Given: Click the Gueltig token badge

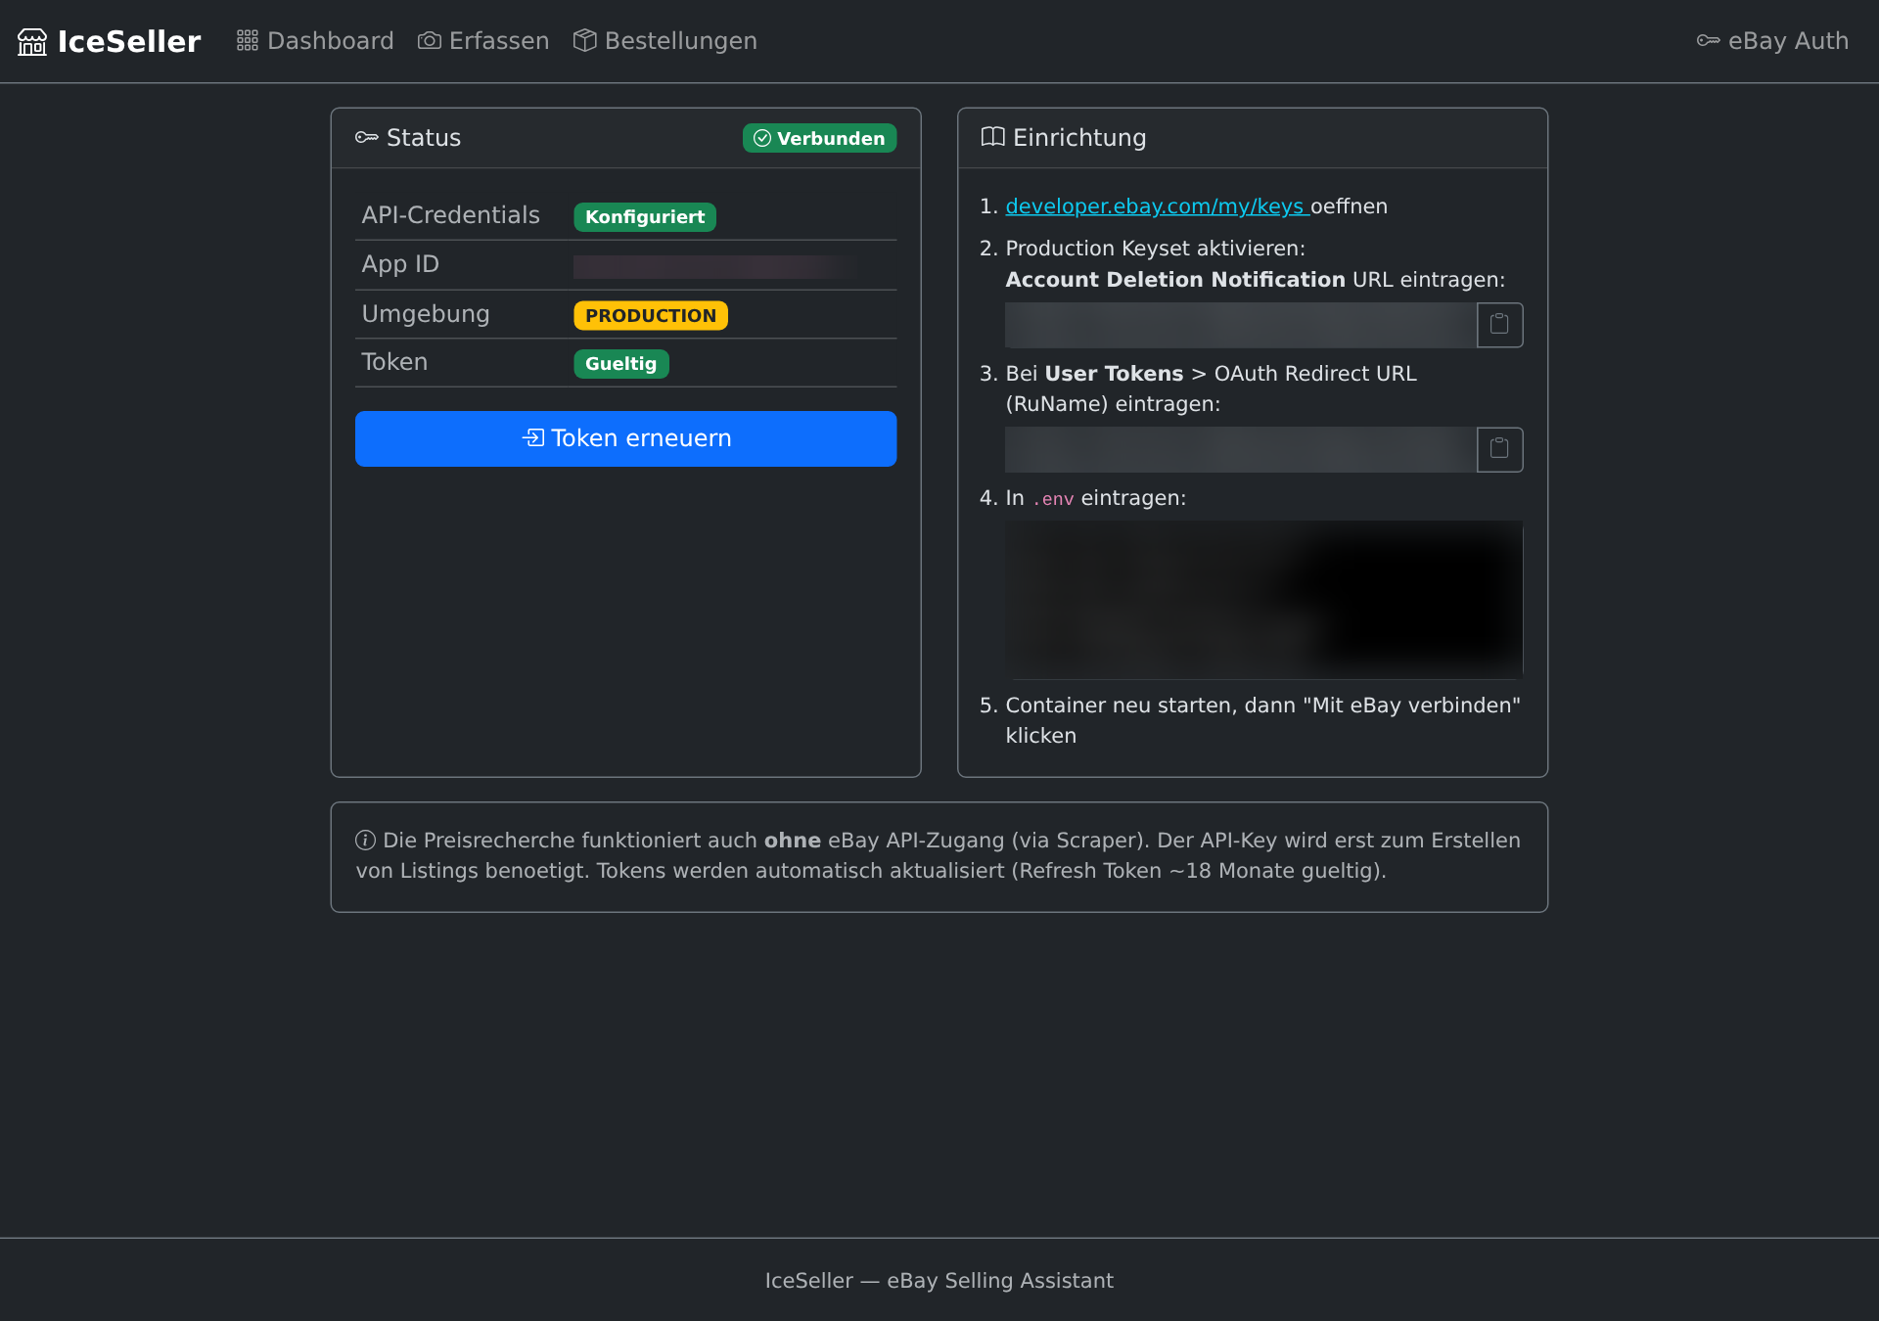Looking at the screenshot, I should 621,364.
